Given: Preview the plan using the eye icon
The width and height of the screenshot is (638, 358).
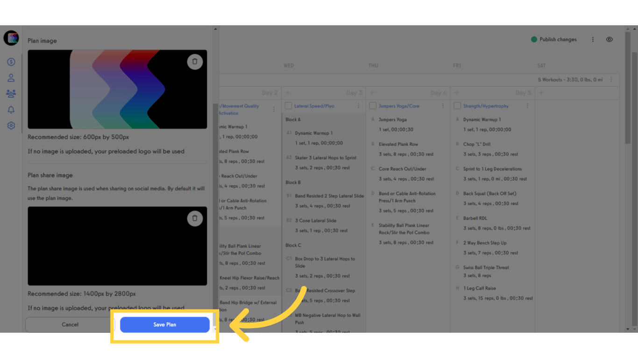Looking at the screenshot, I should pyautogui.click(x=610, y=39).
